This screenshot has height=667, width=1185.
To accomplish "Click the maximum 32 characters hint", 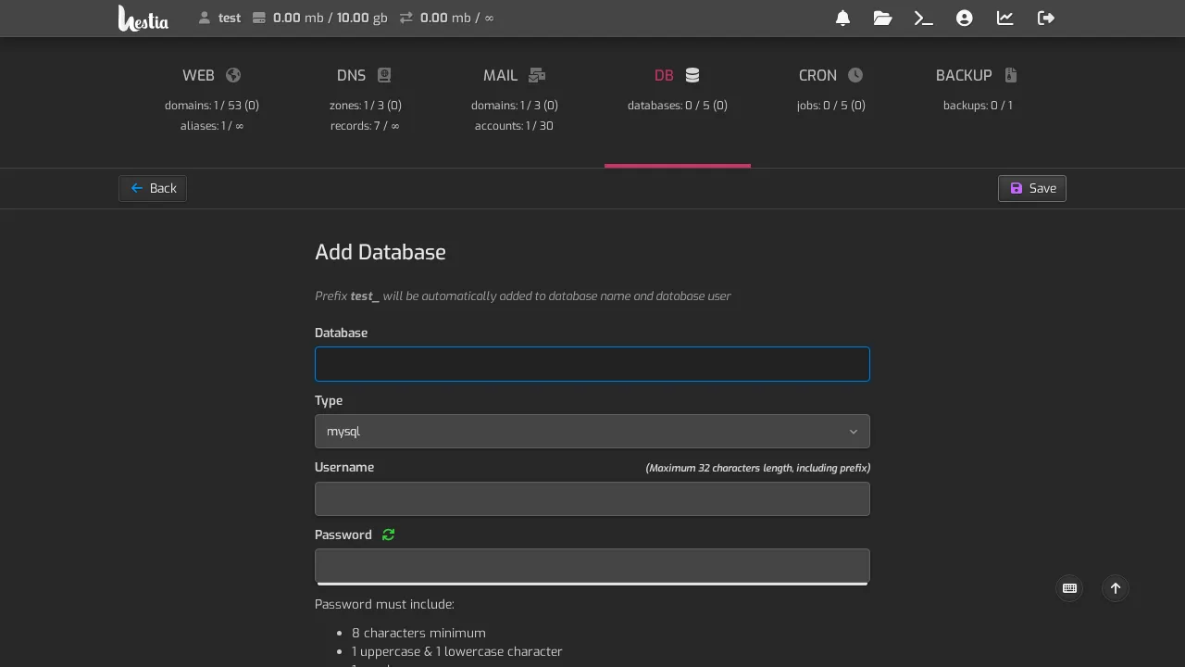I will click(757, 468).
